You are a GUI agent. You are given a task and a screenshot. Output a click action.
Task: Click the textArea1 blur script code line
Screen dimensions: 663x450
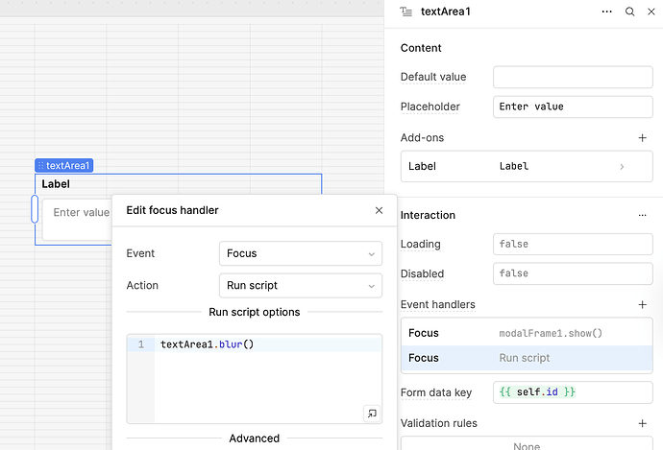[x=207, y=344]
